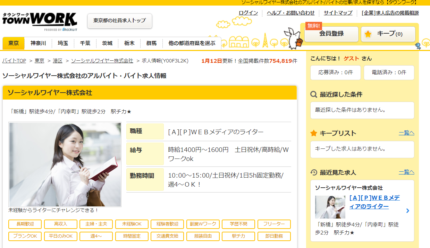Click the ログイン link
This screenshot has height=248, width=430.
(x=248, y=13)
